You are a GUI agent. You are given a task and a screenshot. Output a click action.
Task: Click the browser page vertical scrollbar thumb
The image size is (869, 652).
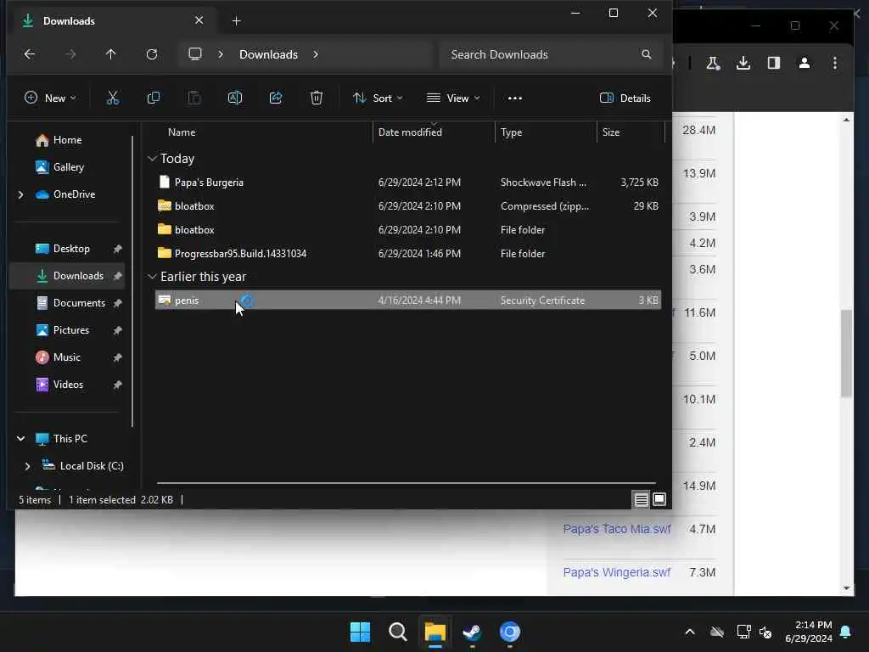tap(846, 353)
